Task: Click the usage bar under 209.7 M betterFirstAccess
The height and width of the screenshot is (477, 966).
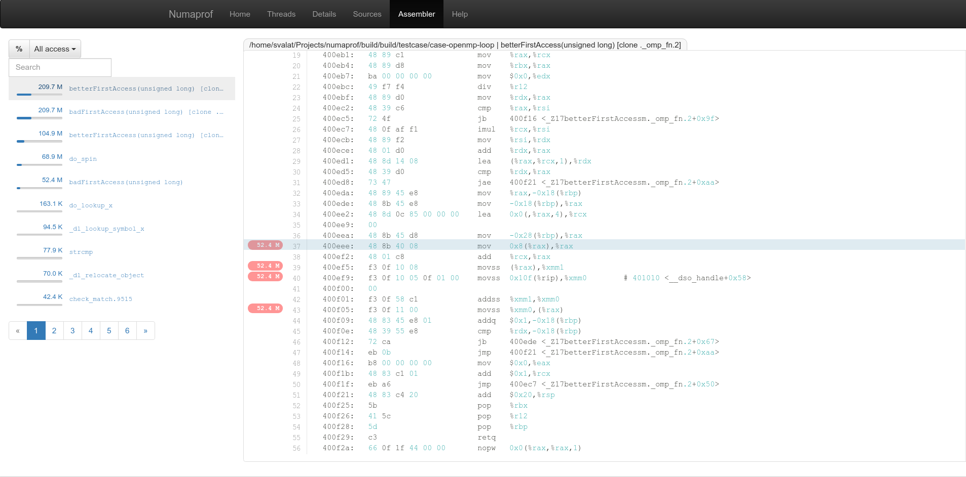Action: coord(40,95)
